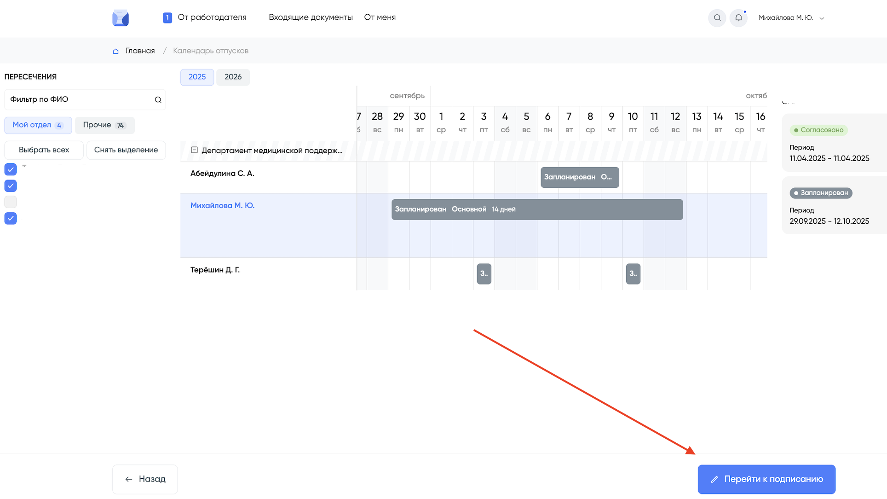Open notifications bell icon
887x499 pixels.
pyautogui.click(x=738, y=18)
